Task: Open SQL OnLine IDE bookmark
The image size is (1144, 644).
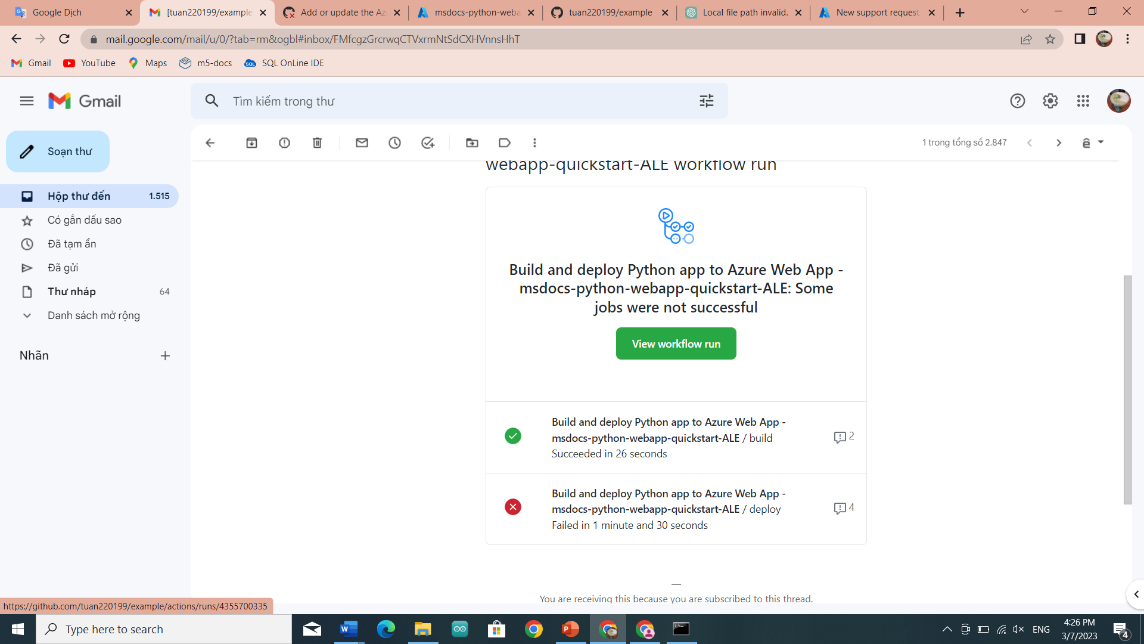Action: click(284, 63)
